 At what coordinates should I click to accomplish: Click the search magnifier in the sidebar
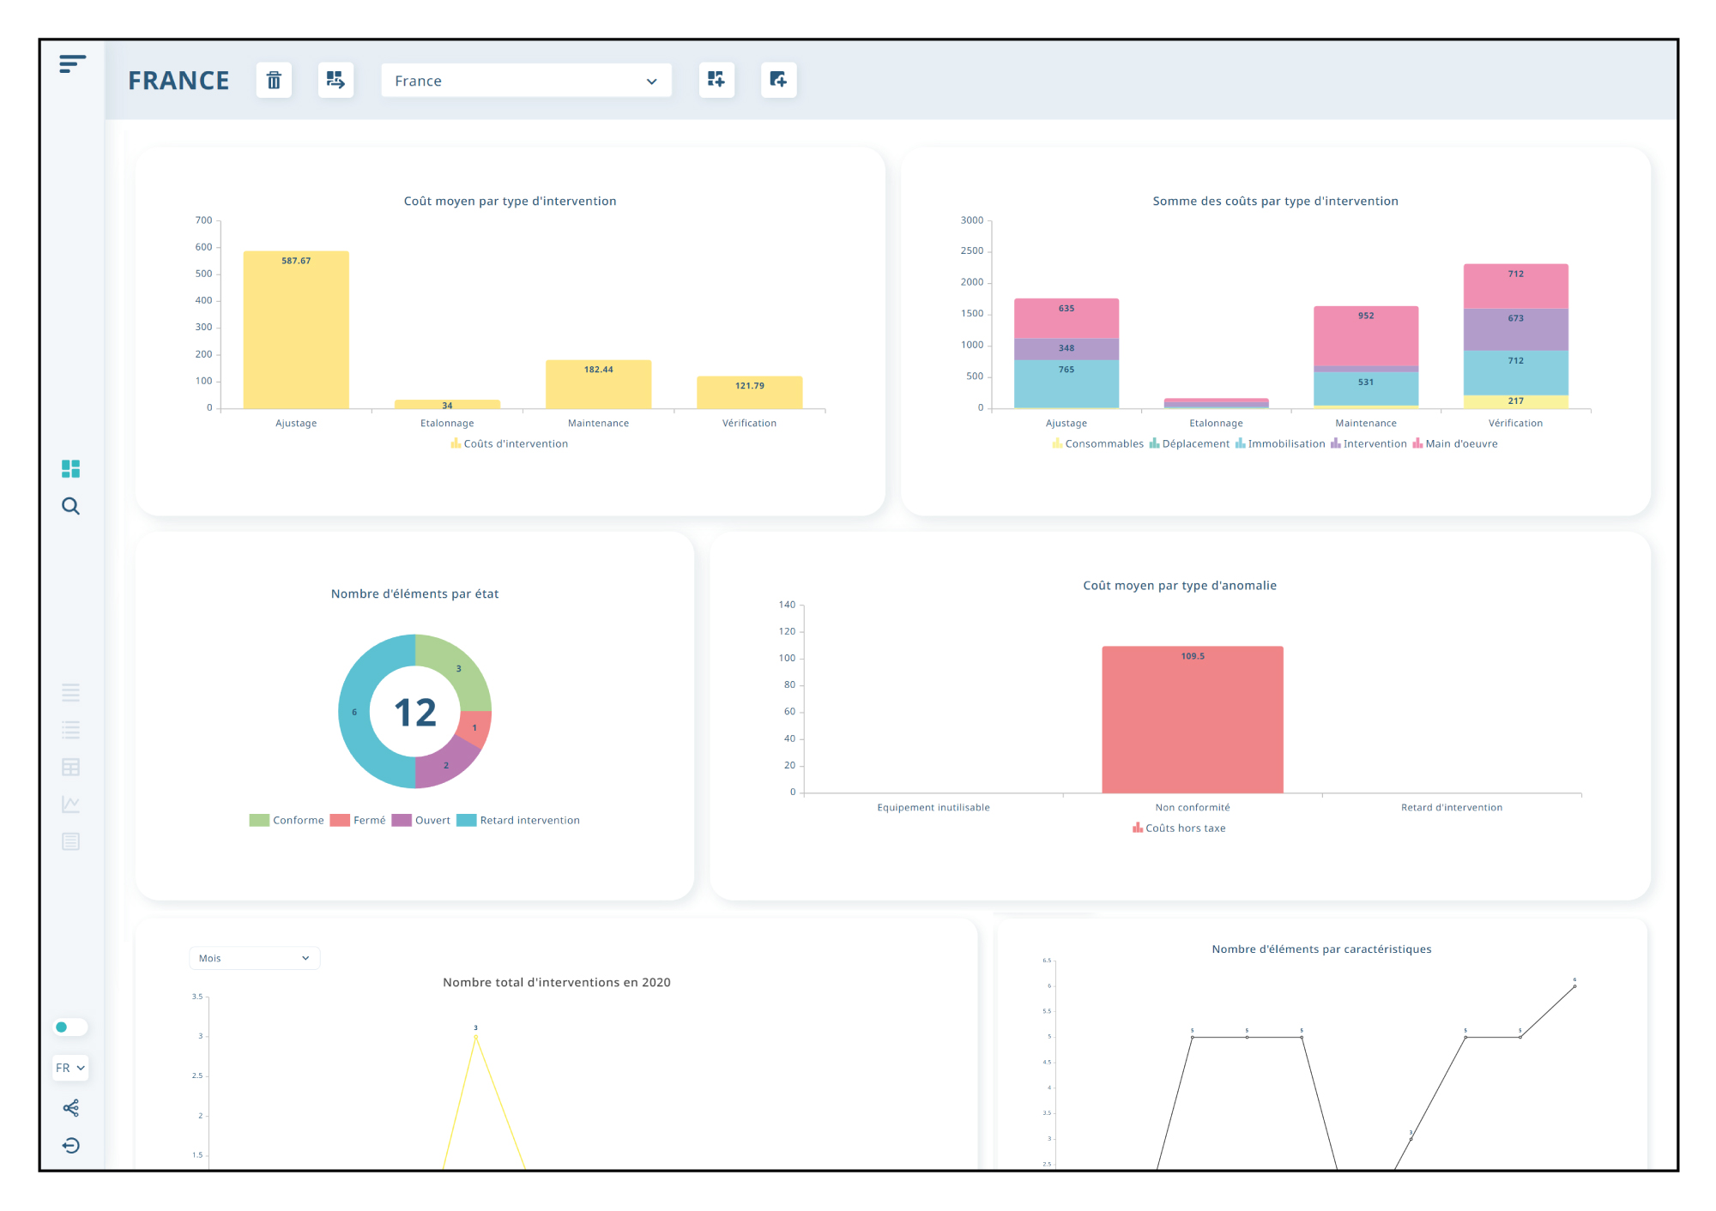click(70, 506)
